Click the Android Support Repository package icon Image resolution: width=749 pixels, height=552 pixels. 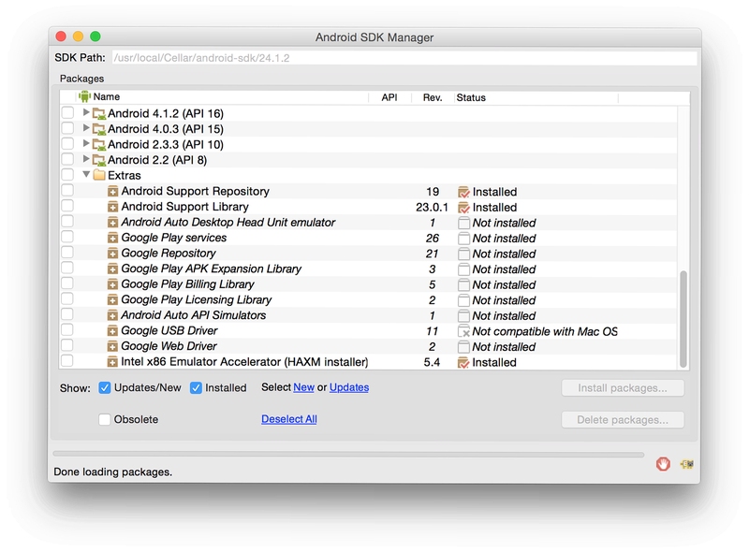[x=112, y=192]
